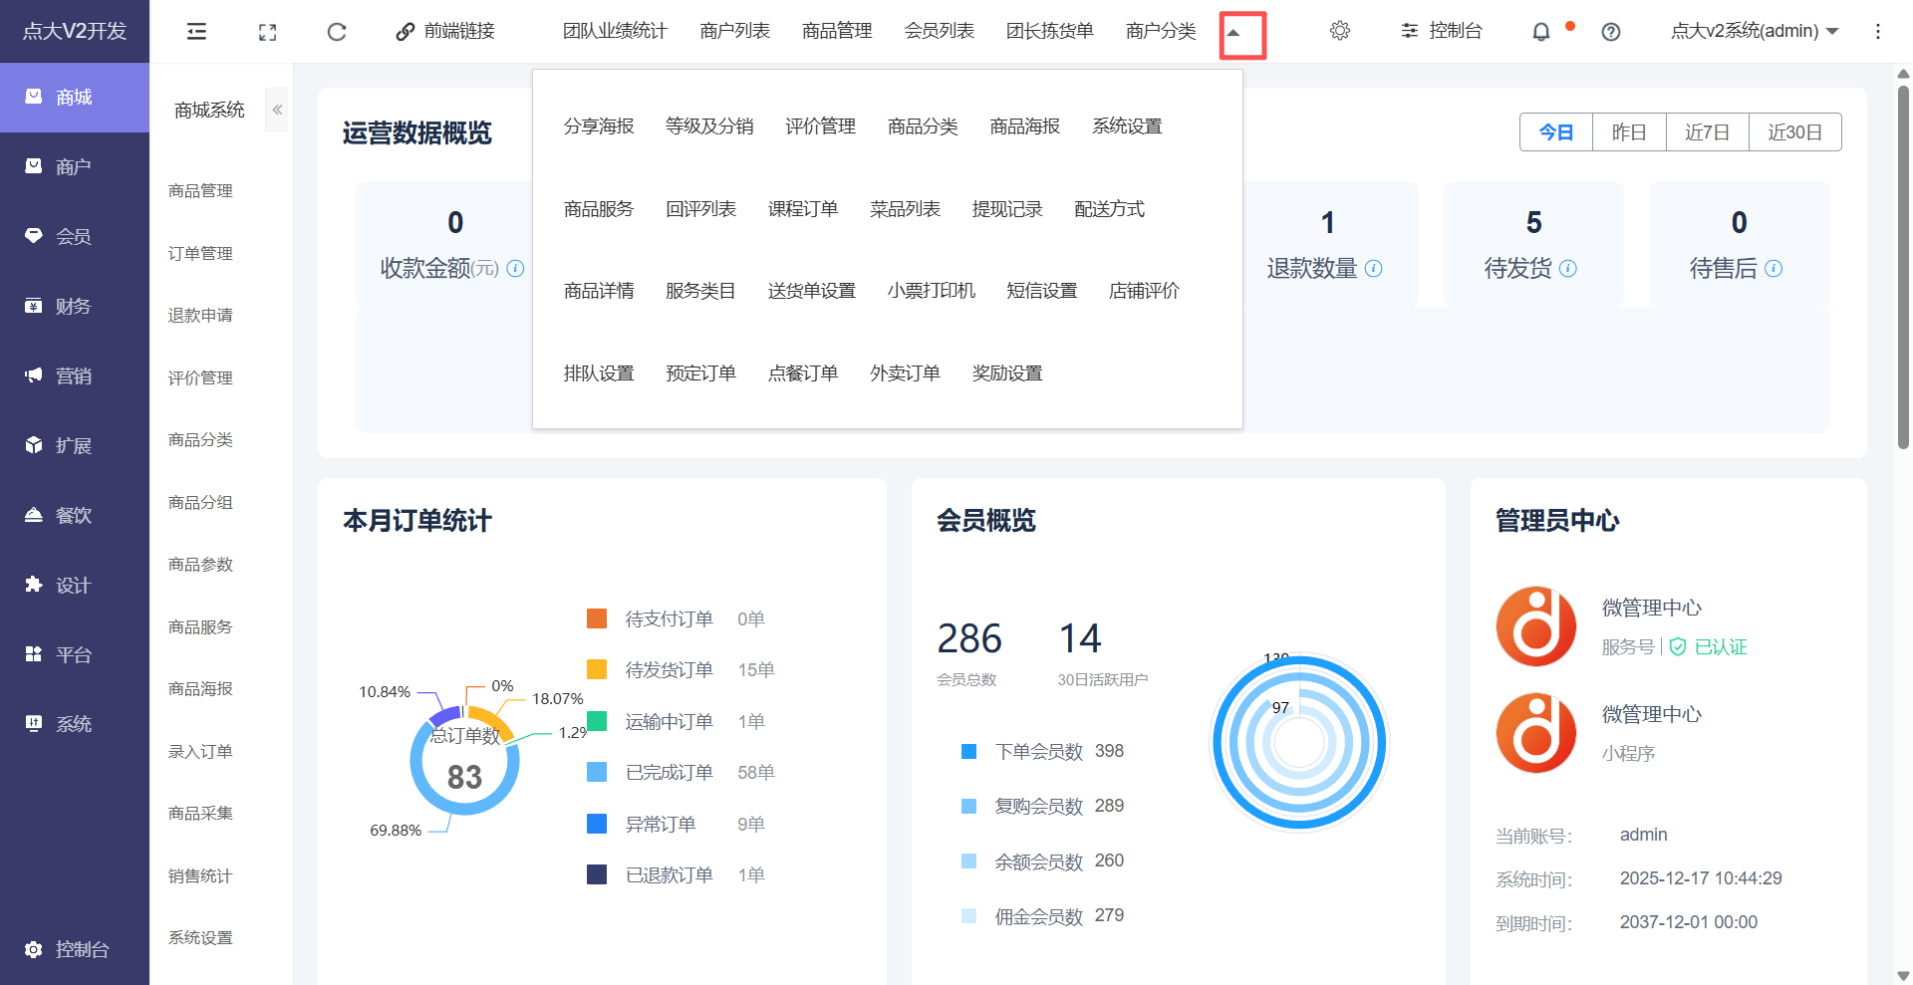Switch to 商户分类 tab
Image resolution: width=1913 pixels, height=985 pixels.
tap(1161, 31)
